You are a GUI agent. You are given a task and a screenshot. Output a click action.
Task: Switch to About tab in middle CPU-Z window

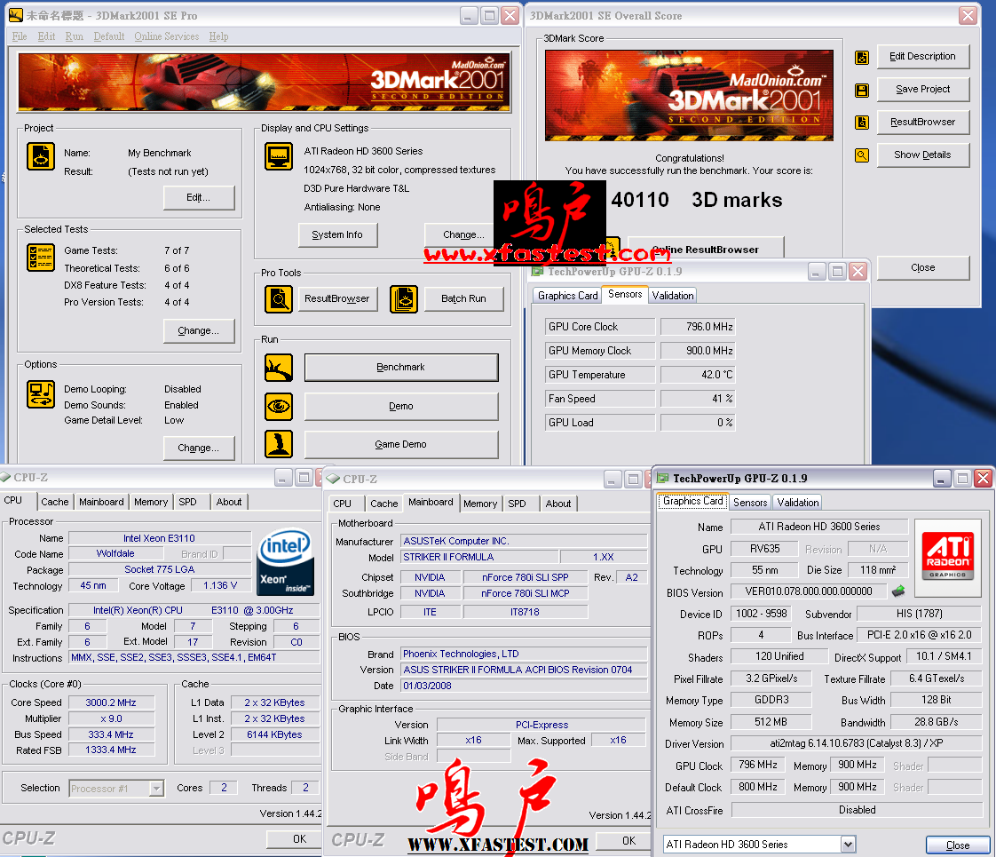point(558,504)
